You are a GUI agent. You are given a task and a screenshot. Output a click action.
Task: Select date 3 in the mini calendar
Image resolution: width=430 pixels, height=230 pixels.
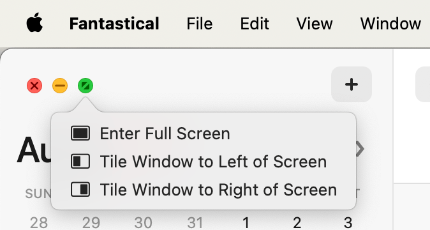click(x=348, y=223)
